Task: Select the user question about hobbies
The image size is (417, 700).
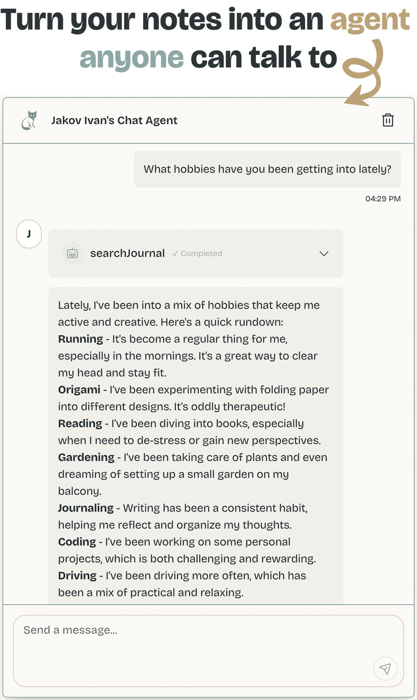Action: (x=267, y=169)
